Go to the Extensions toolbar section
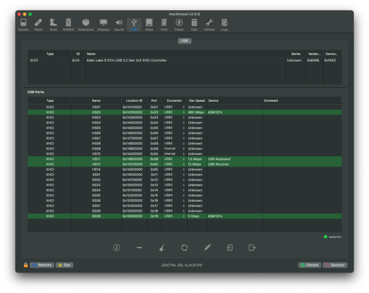The image size is (369, 293). [85, 25]
